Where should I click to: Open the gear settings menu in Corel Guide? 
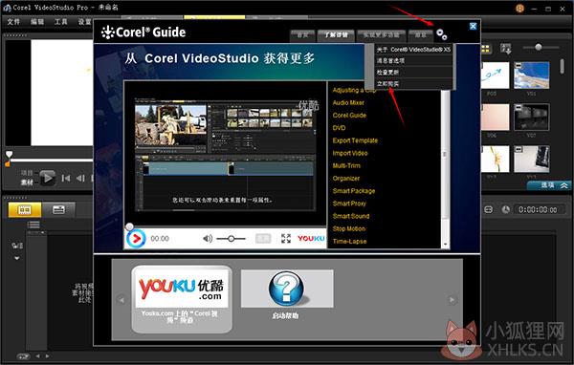pyautogui.click(x=441, y=34)
